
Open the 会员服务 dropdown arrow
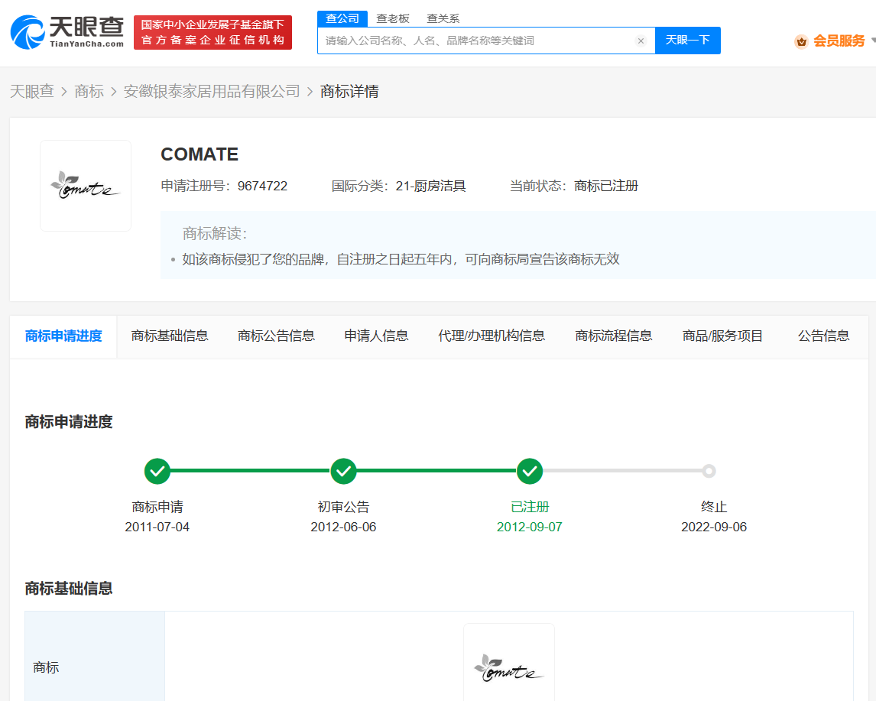[x=873, y=41]
